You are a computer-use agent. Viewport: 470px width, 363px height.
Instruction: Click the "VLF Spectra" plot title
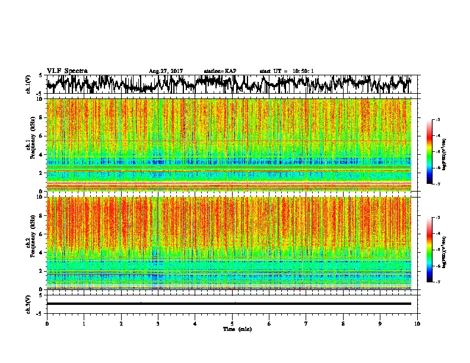pos(67,71)
